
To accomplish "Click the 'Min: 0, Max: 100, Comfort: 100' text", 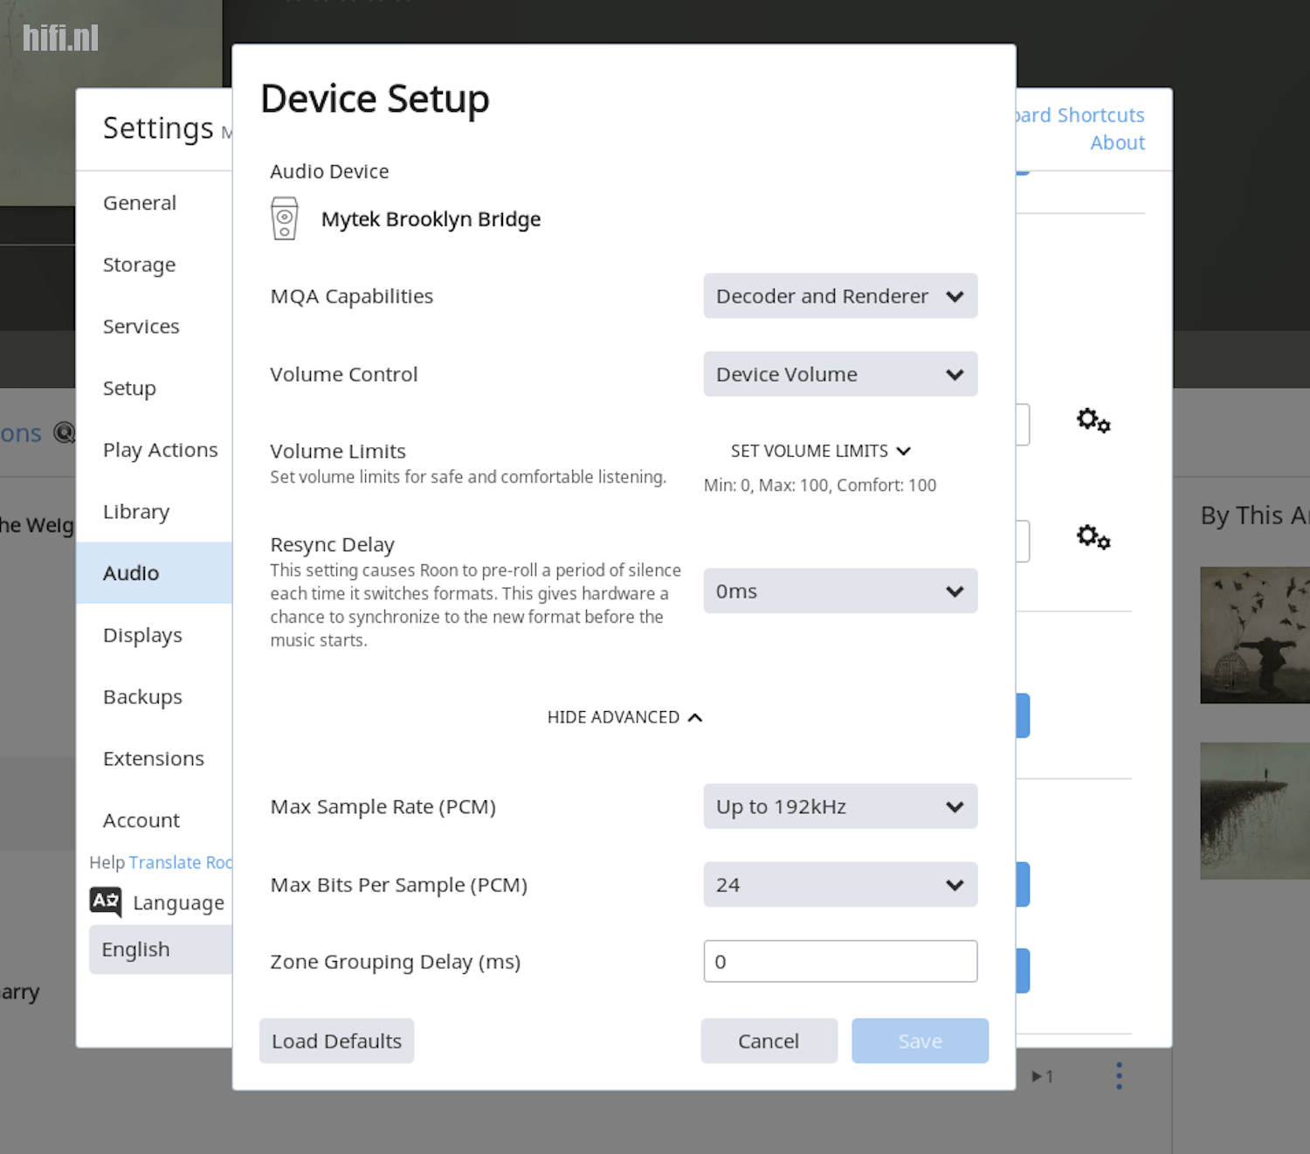I will point(820,485).
